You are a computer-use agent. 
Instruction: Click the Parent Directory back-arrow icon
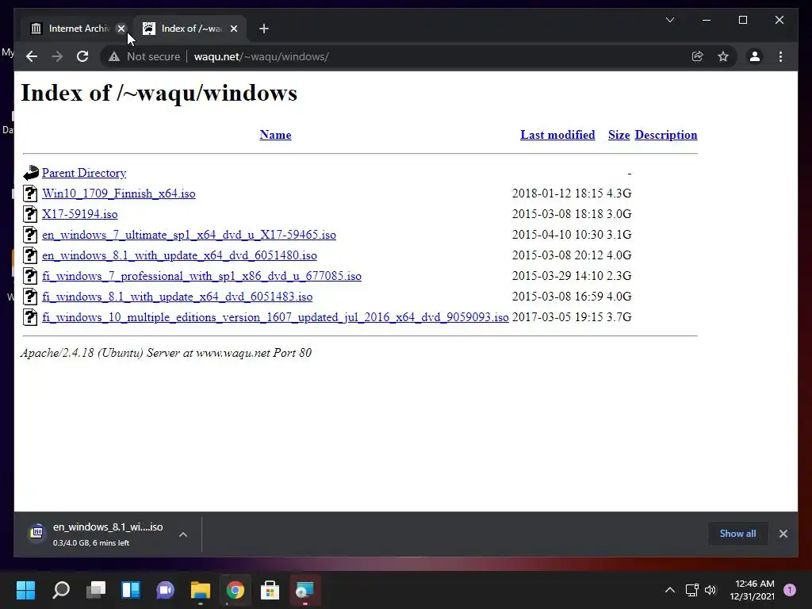pos(31,172)
